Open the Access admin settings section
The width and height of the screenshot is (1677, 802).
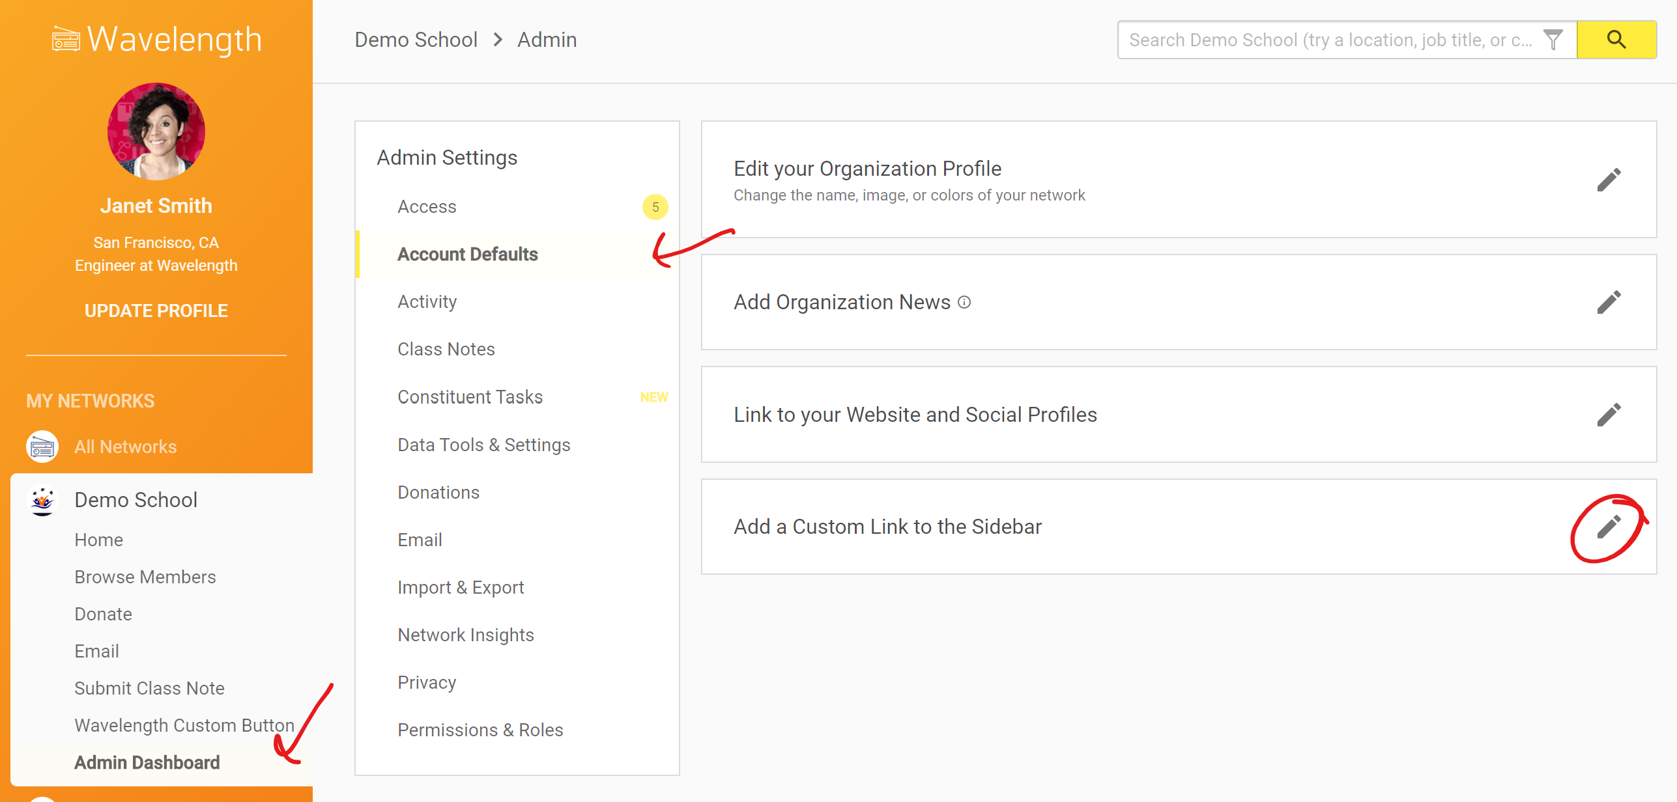[x=427, y=206]
